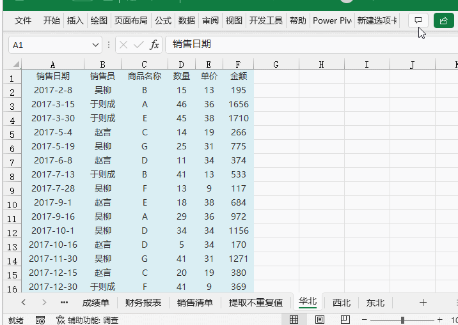
Task: Select the cell with date 2017-3-15
Action: click(x=53, y=104)
